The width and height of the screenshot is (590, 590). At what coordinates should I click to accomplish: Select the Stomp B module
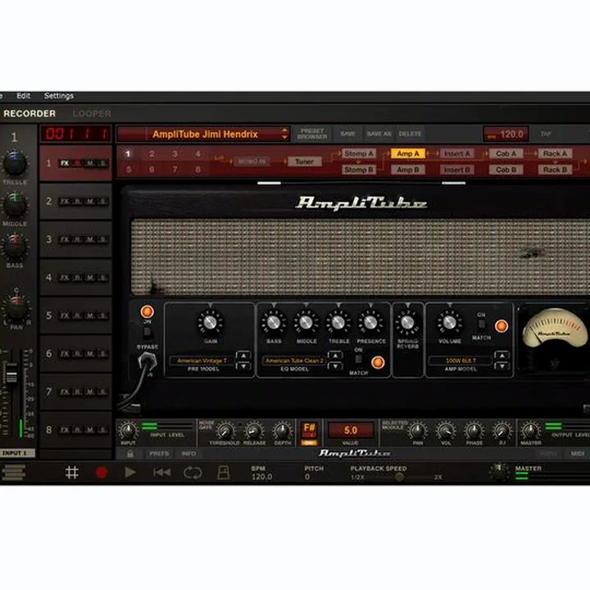pyautogui.click(x=359, y=170)
